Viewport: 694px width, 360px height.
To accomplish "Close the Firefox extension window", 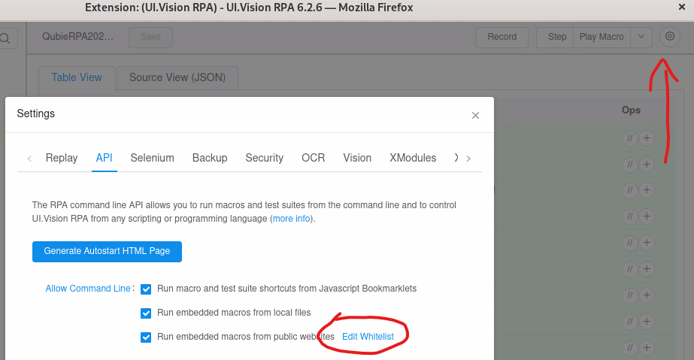I will 682,7.
